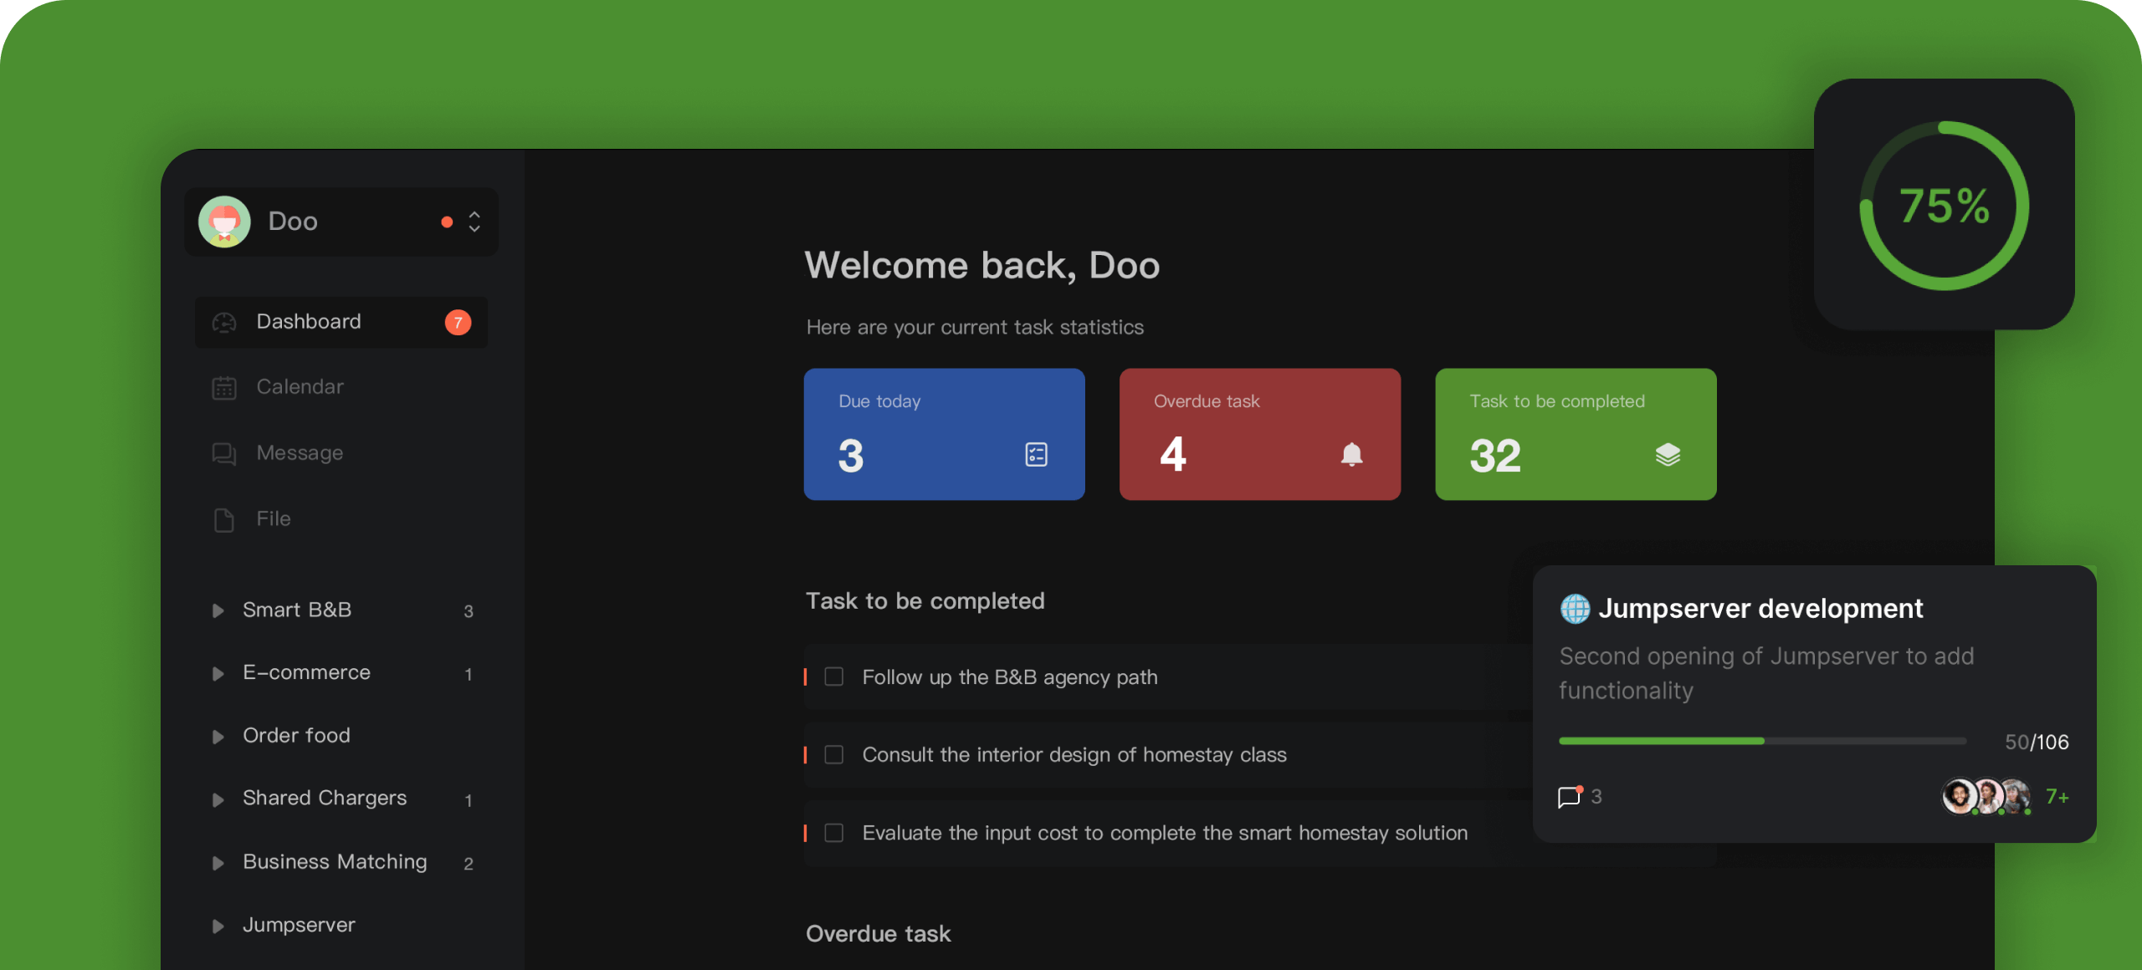Check the 'Follow up the B&B agency path' task
Viewport: 2142px width, 970px height.
coord(834,676)
